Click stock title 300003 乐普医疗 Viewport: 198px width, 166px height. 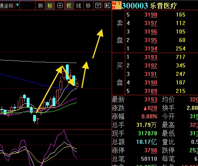(149, 6)
